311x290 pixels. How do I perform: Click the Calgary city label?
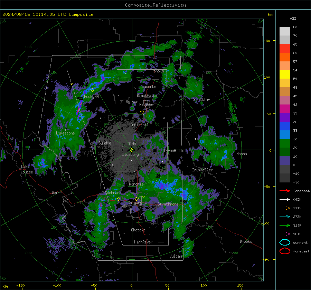135,203
